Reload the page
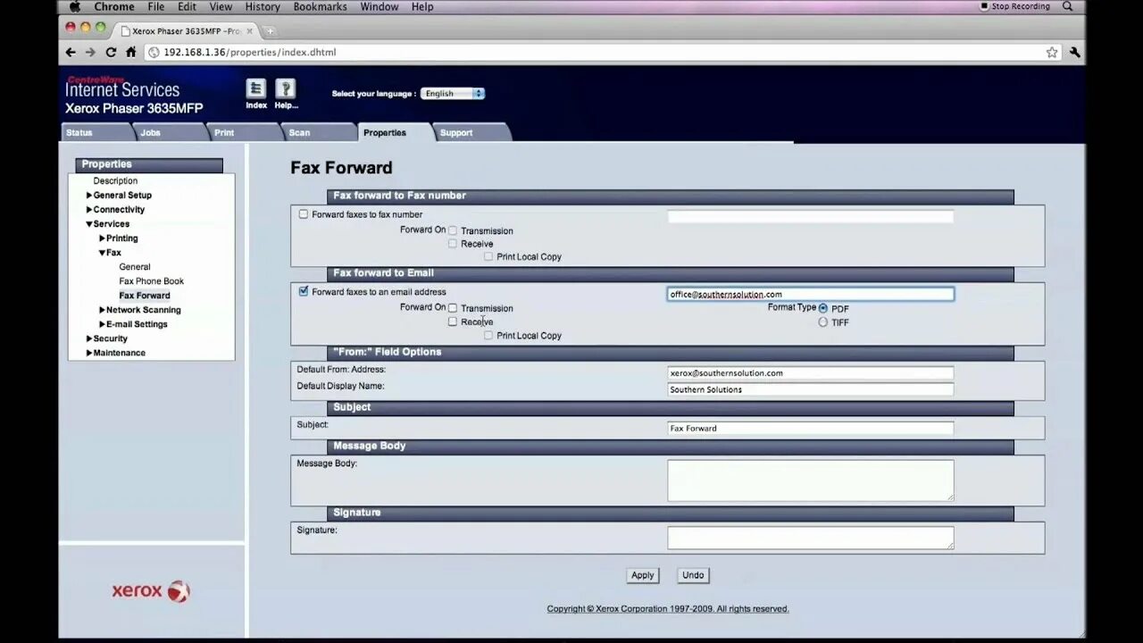1143x643 pixels. tap(111, 53)
